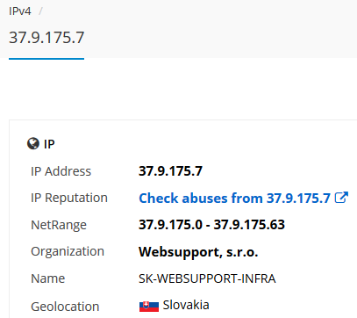Viewport: 357px width, 318px height.
Task: Click the Geolocation field label
Action: [x=65, y=307]
